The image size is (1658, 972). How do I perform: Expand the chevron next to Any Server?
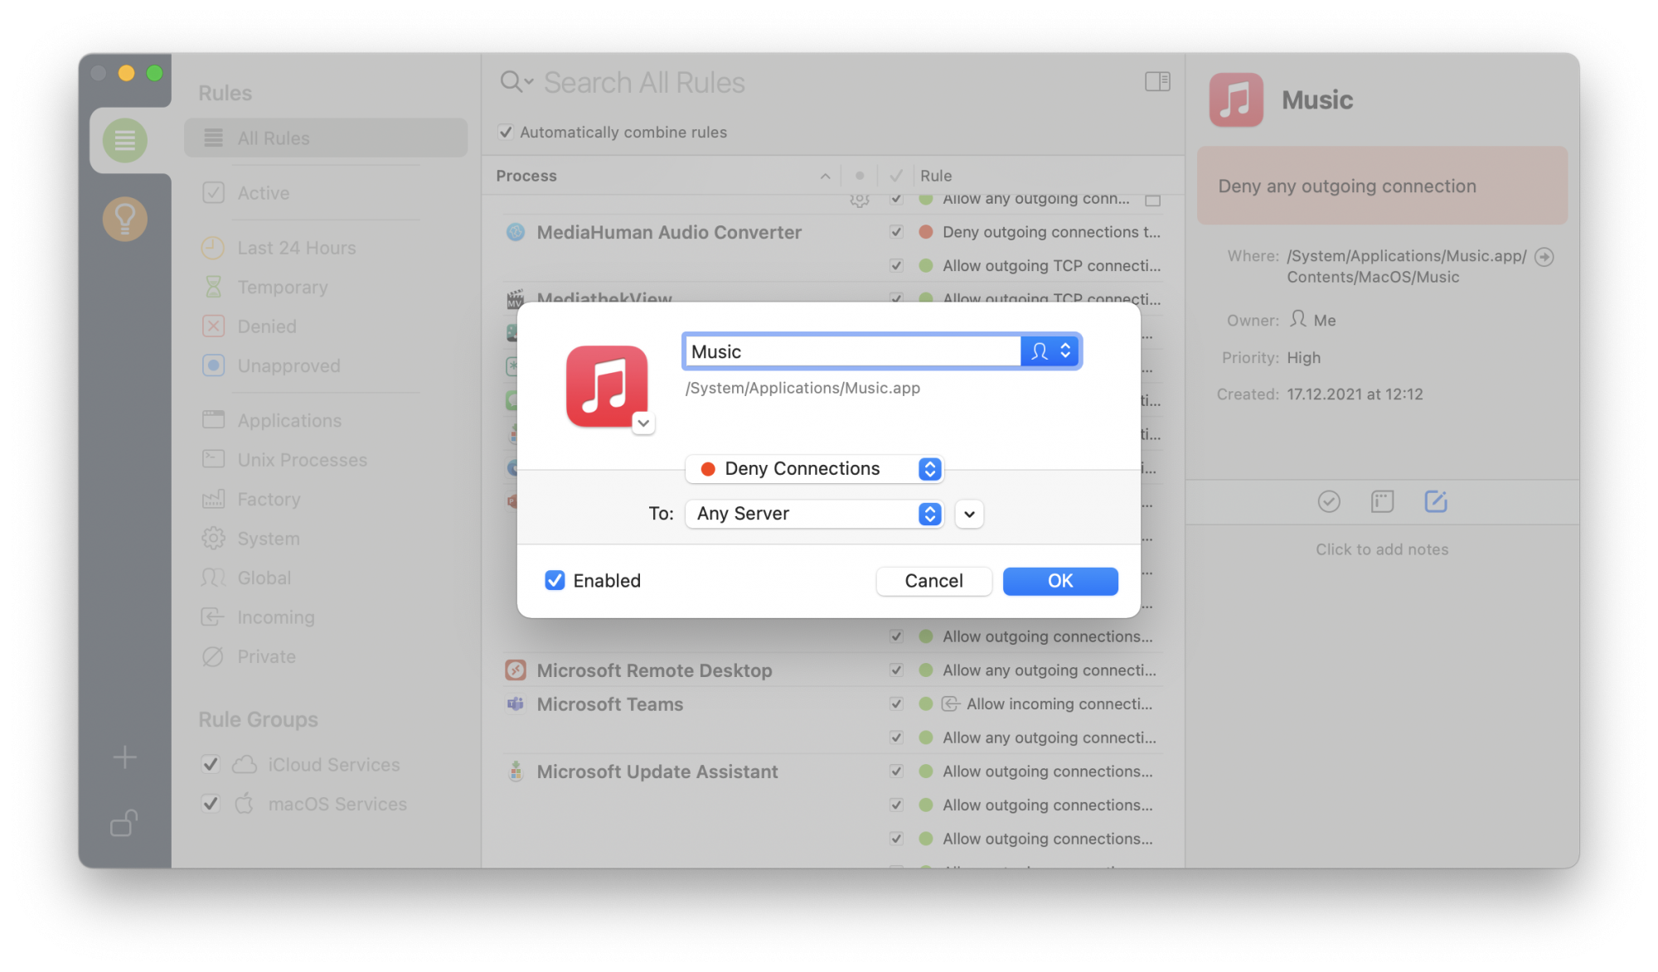coord(969,514)
